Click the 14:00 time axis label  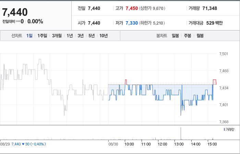point(196,144)
